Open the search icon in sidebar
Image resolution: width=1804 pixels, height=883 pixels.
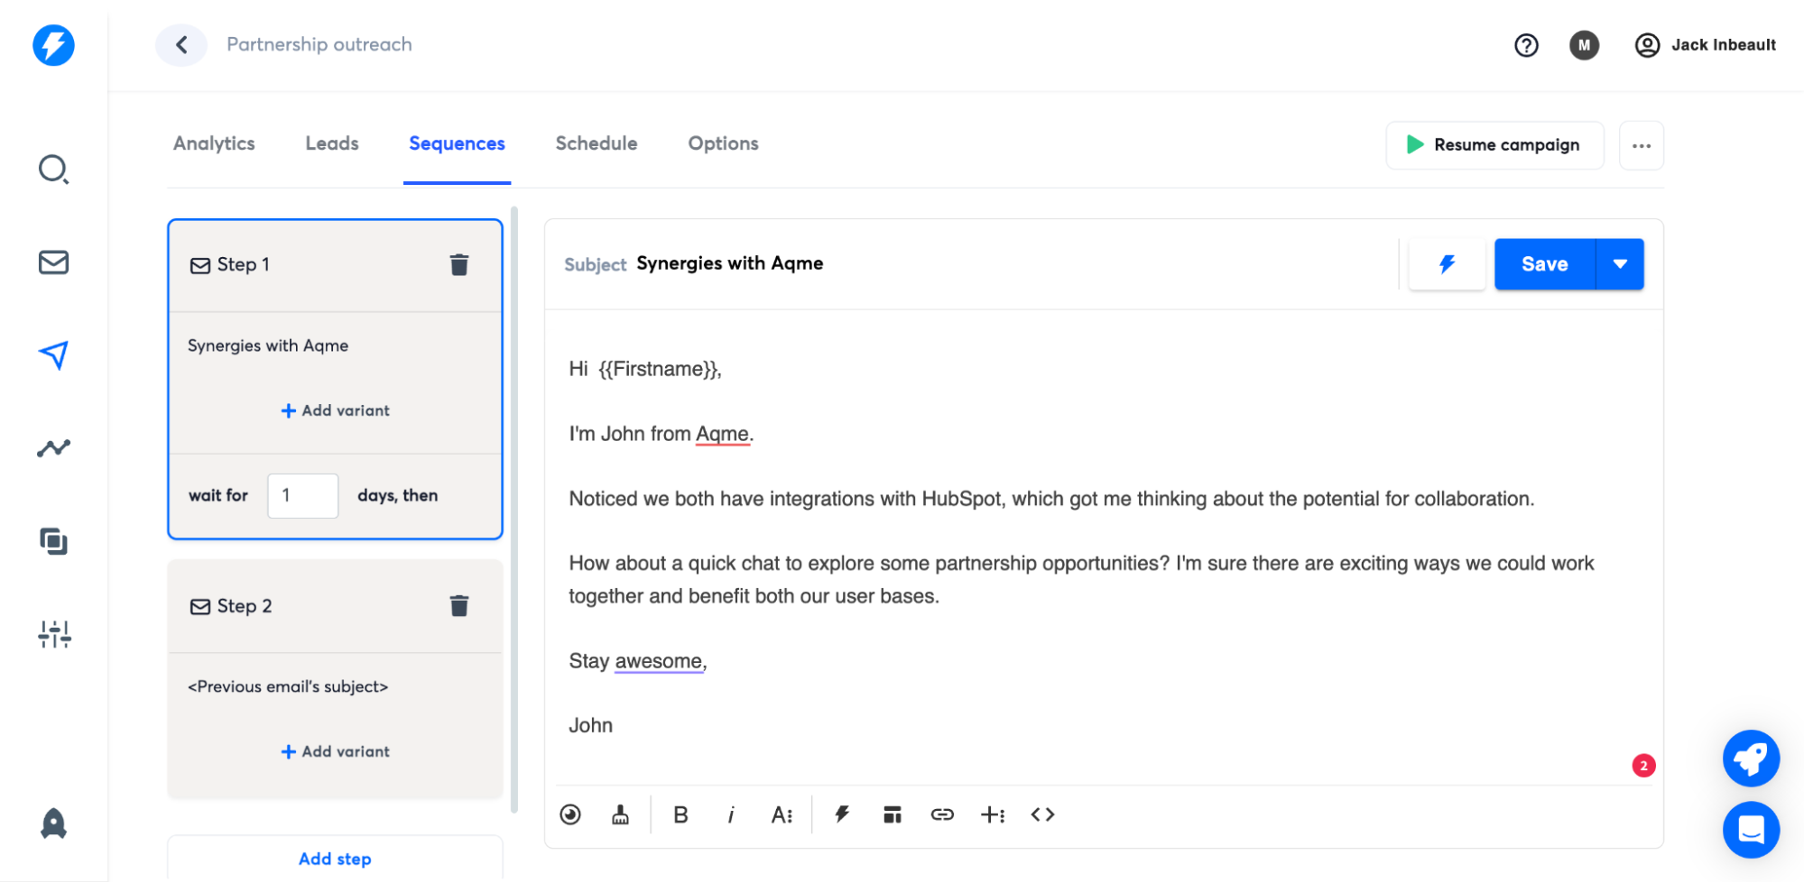(x=53, y=170)
